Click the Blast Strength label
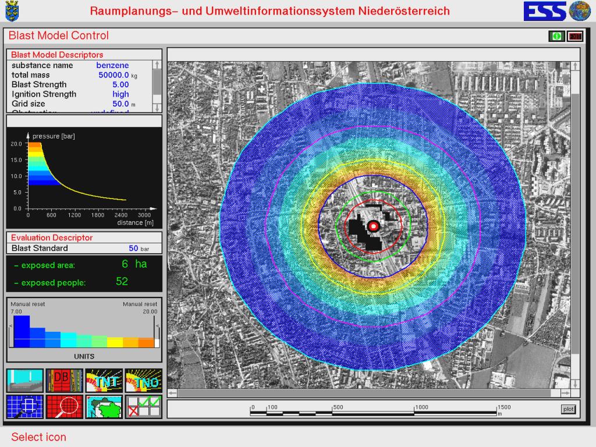The width and height of the screenshot is (596, 447). point(39,85)
